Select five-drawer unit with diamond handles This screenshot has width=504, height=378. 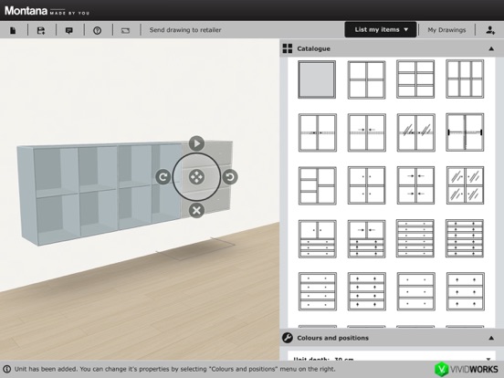tap(465, 239)
